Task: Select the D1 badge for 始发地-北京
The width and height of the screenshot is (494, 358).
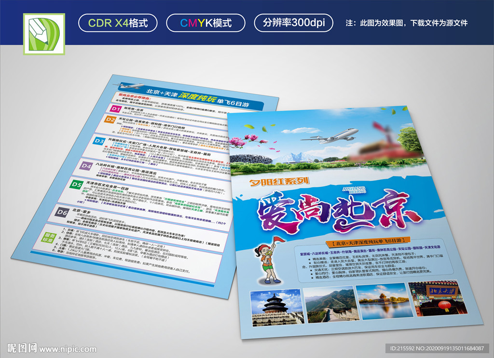Action: click(115, 109)
